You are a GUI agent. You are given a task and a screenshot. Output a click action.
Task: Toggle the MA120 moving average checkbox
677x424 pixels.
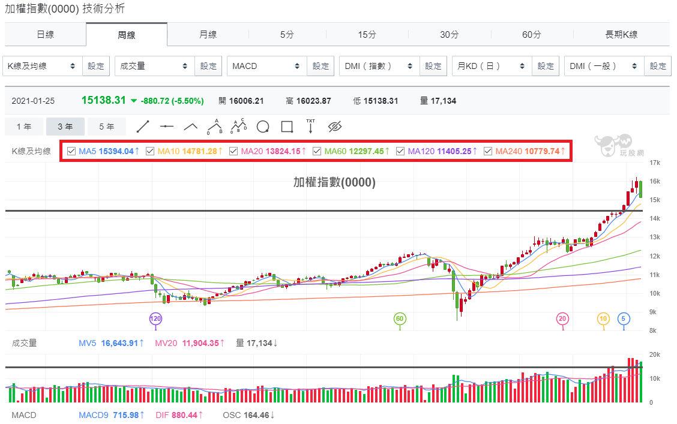400,151
